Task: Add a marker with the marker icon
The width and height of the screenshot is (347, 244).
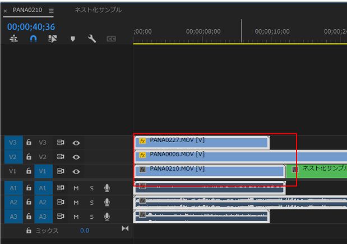Action: [x=72, y=39]
